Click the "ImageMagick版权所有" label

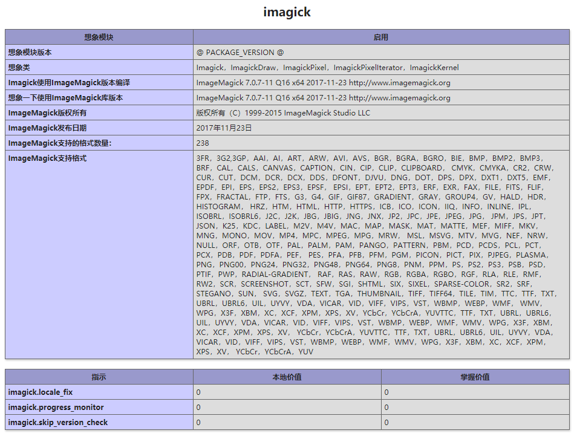[x=47, y=112]
